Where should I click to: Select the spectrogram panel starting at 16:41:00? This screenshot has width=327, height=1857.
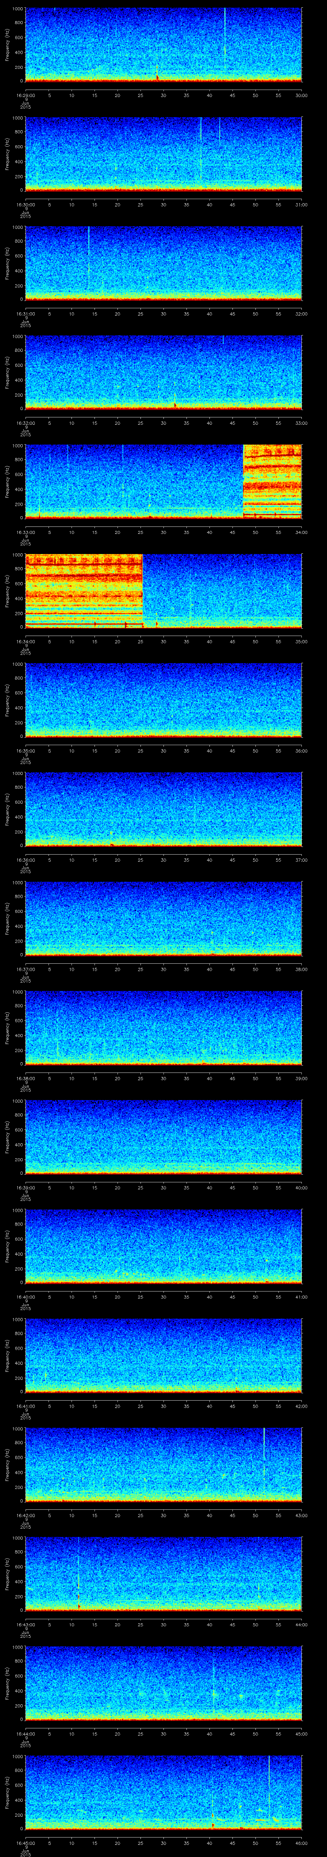[163, 1355]
